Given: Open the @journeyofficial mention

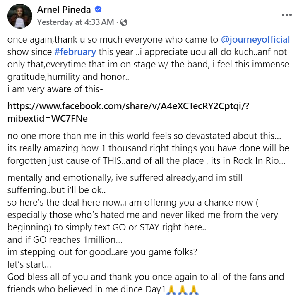Looking at the screenshot, I should pyautogui.click(x=255, y=40).
